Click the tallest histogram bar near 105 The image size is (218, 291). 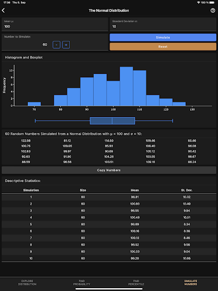(x=127, y=86)
